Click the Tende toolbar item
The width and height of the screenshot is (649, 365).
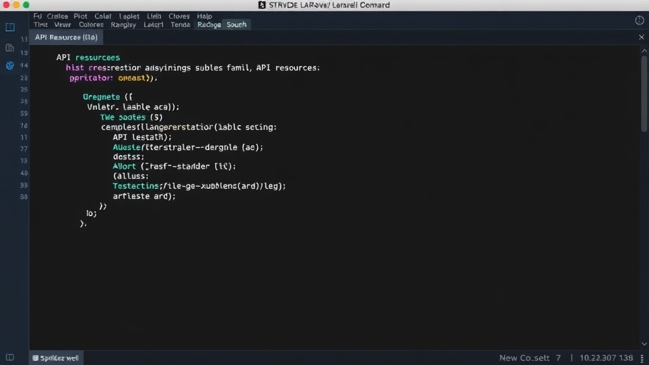point(181,25)
